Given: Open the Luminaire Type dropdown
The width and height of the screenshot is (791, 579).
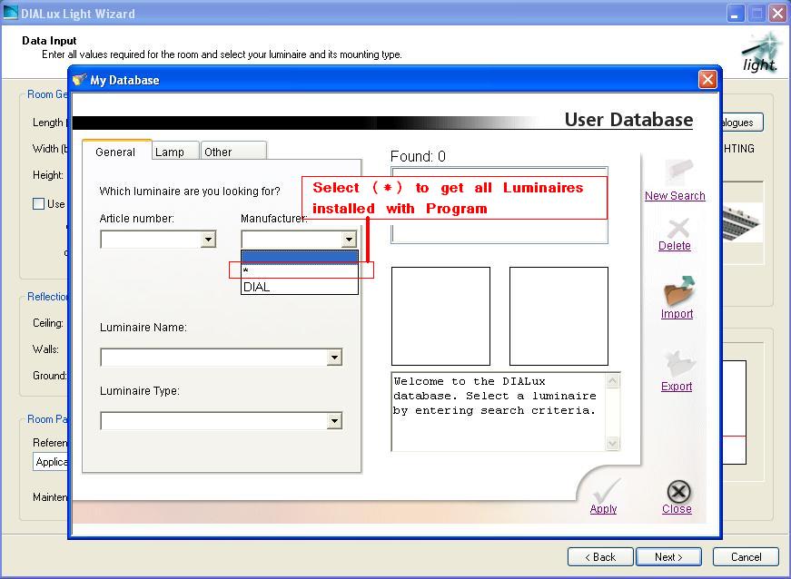Looking at the screenshot, I should pos(332,419).
